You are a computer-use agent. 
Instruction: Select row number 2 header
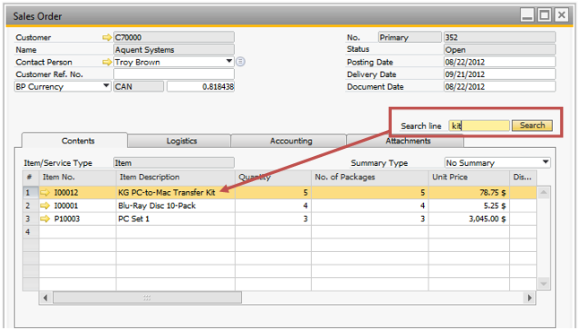pyautogui.click(x=30, y=205)
